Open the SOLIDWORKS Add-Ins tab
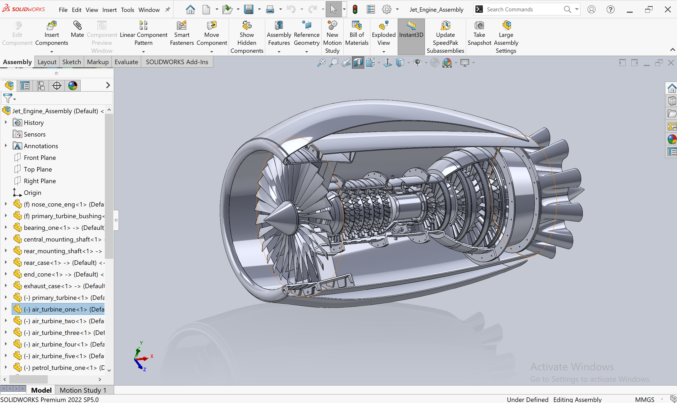Screen dimensions: 677x403 click(x=177, y=62)
